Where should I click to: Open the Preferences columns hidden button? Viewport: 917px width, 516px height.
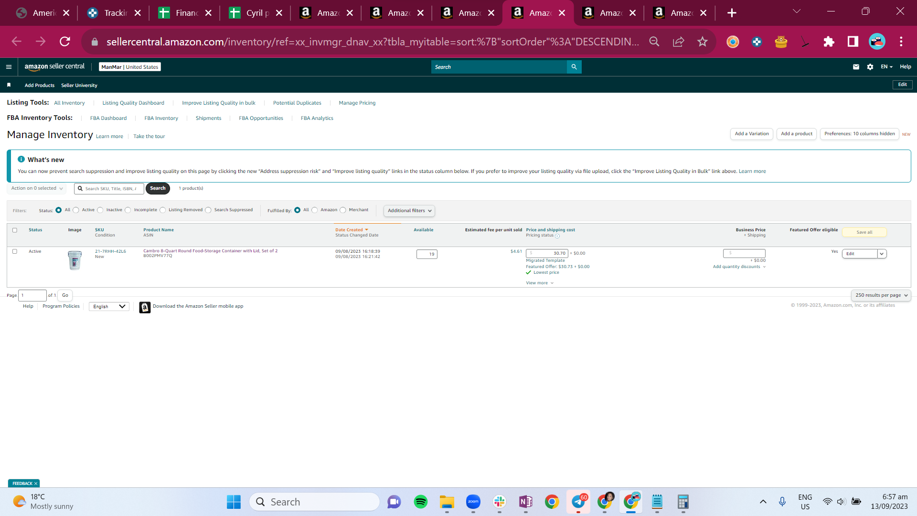click(x=860, y=134)
